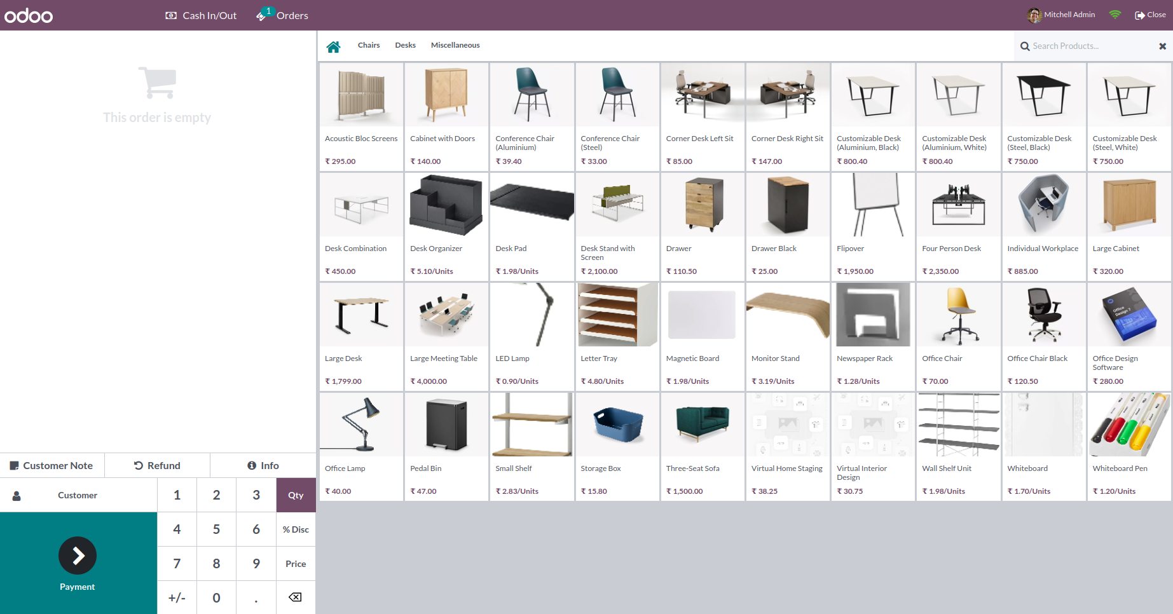Add Individual Workplace to order
The height and width of the screenshot is (614, 1173).
tap(1044, 226)
